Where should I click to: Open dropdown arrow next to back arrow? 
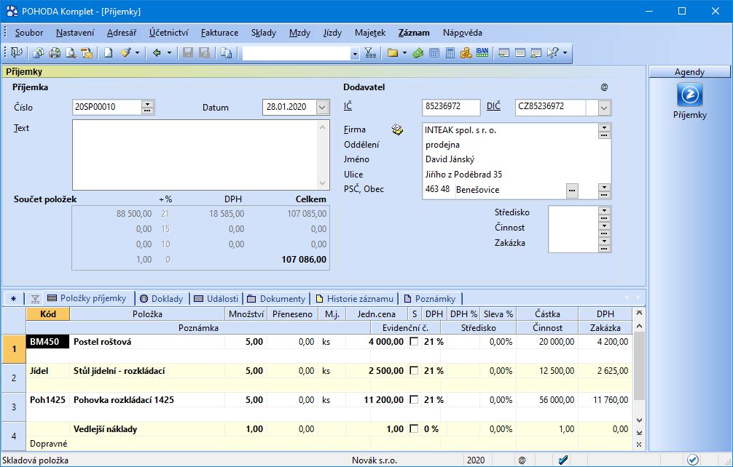(x=169, y=53)
